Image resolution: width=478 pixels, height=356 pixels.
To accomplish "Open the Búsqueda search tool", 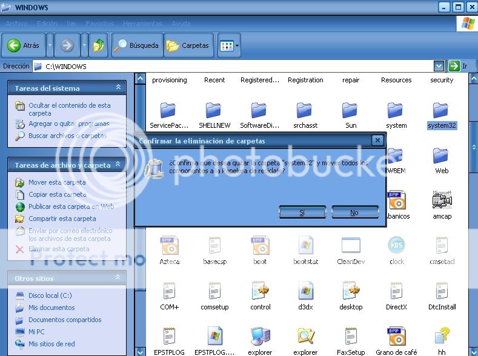I will pyautogui.click(x=137, y=45).
